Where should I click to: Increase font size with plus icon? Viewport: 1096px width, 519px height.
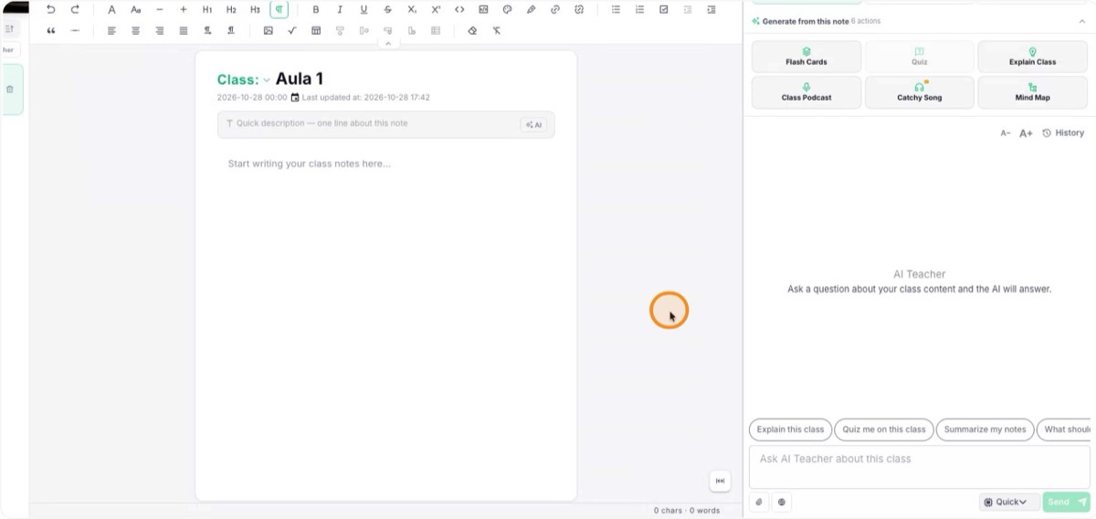pyautogui.click(x=184, y=9)
